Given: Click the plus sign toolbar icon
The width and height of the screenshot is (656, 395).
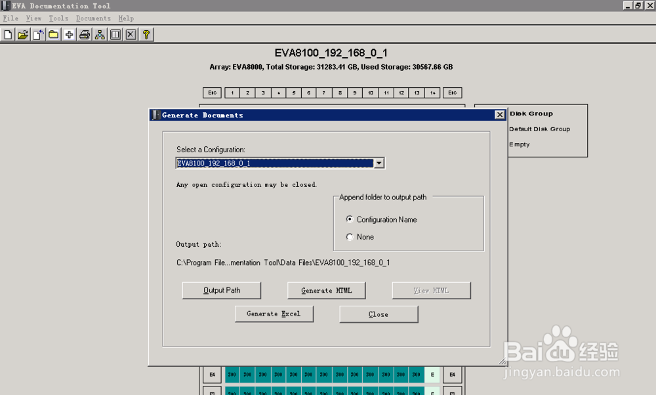Looking at the screenshot, I should coord(69,34).
